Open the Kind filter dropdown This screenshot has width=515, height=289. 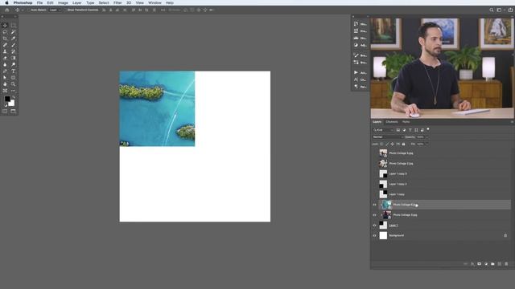383,130
